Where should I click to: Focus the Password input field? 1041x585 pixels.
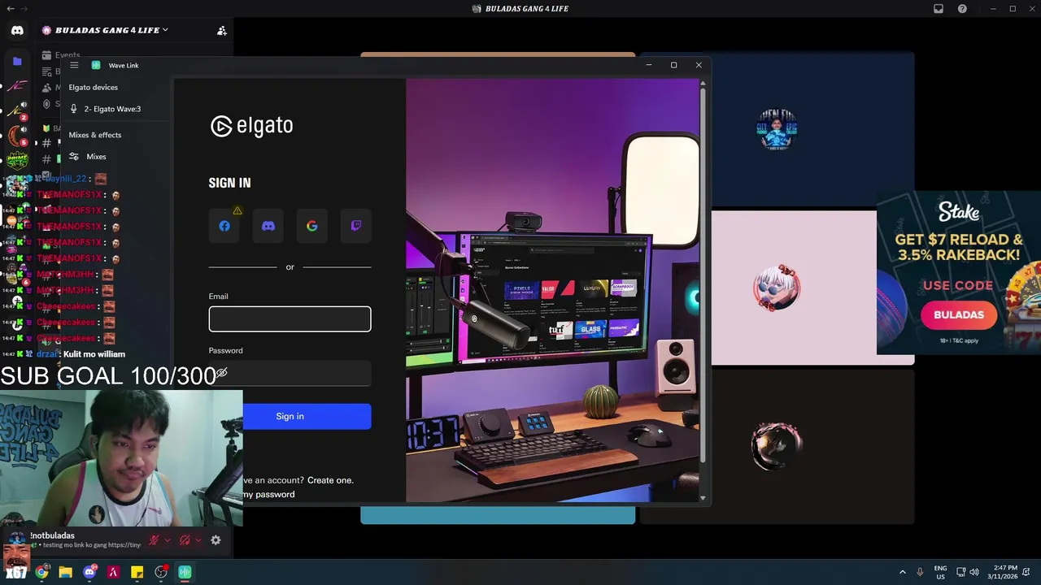(x=290, y=373)
